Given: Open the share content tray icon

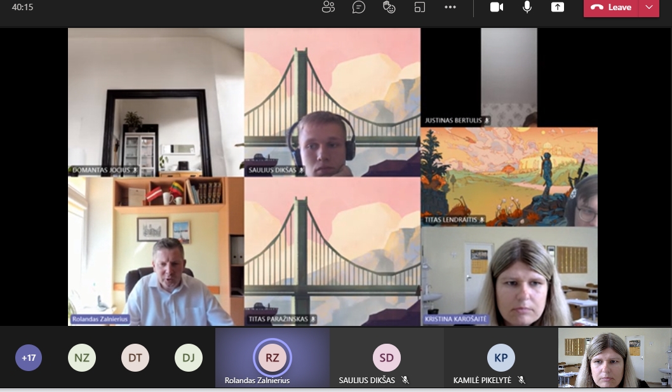Looking at the screenshot, I should pyautogui.click(x=557, y=8).
